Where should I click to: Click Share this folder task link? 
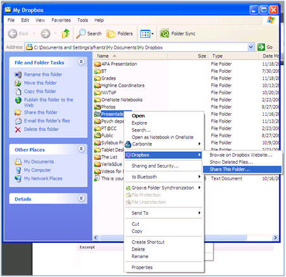[x=40, y=113]
